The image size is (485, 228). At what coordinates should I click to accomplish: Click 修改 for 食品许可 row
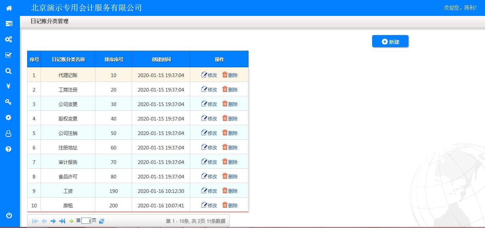[x=209, y=176]
